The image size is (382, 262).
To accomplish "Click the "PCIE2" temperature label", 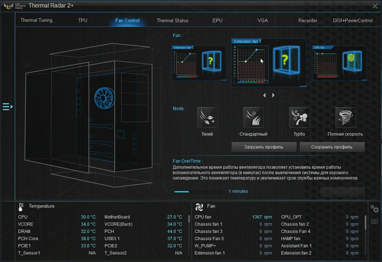I will click(x=111, y=246).
